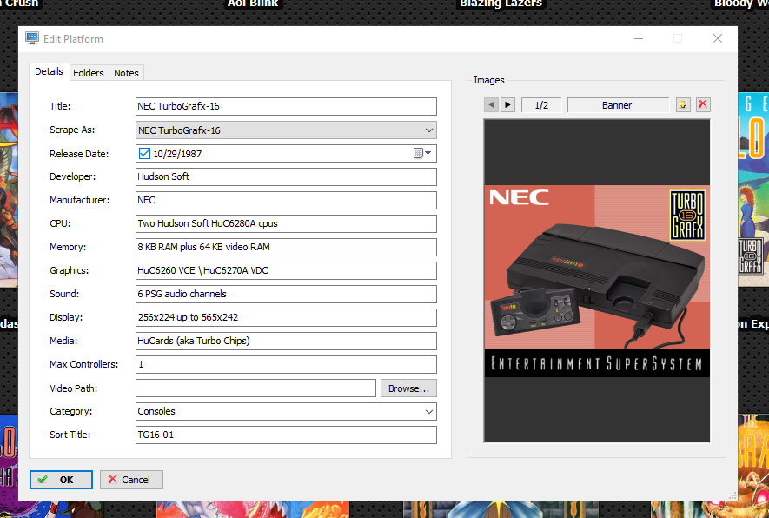Delete the current Banner image

[703, 104]
